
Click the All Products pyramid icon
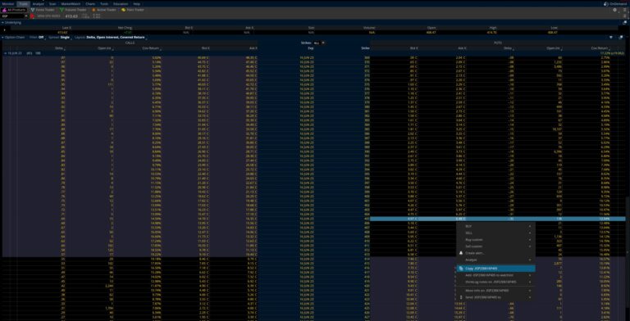[x=4, y=10]
